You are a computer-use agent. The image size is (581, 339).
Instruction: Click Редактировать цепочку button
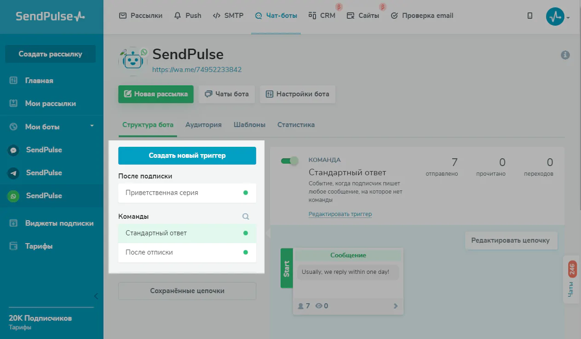pos(511,240)
